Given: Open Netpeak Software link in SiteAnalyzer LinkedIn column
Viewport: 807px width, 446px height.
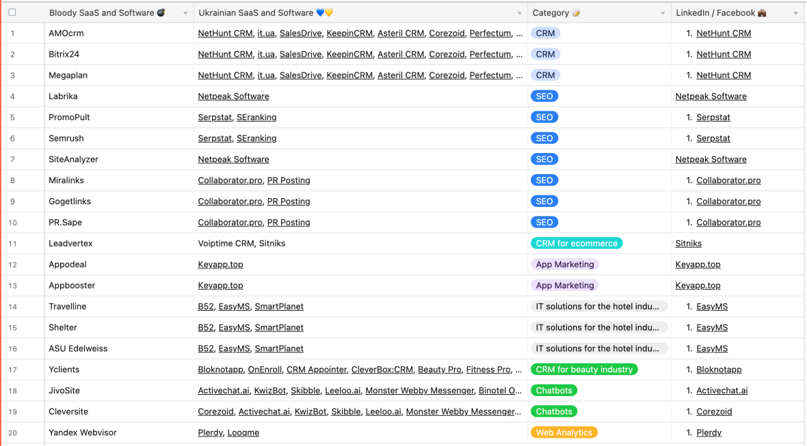Looking at the screenshot, I should coord(711,160).
